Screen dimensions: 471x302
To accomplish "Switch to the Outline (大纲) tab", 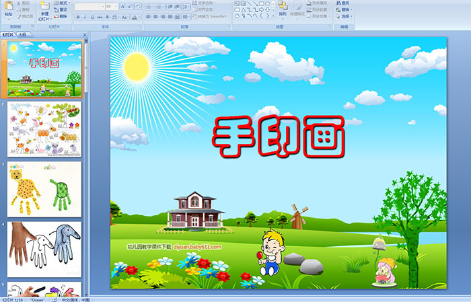I will click(22, 34).
